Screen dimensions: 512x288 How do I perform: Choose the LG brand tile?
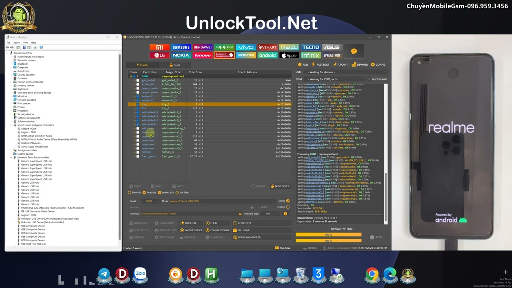(x=160, y=55)
